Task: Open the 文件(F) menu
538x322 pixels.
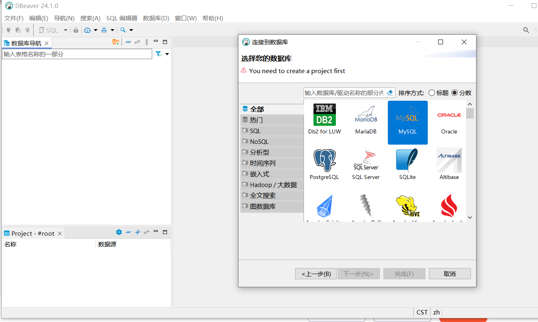Action: coord(14,18)
